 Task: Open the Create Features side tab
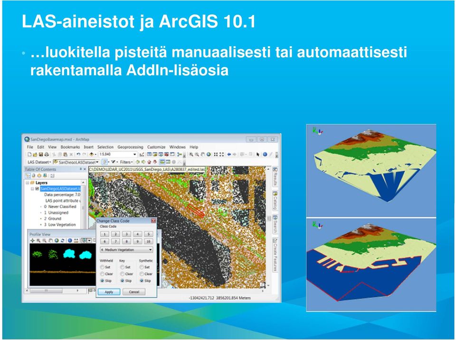tap(275, 255)
